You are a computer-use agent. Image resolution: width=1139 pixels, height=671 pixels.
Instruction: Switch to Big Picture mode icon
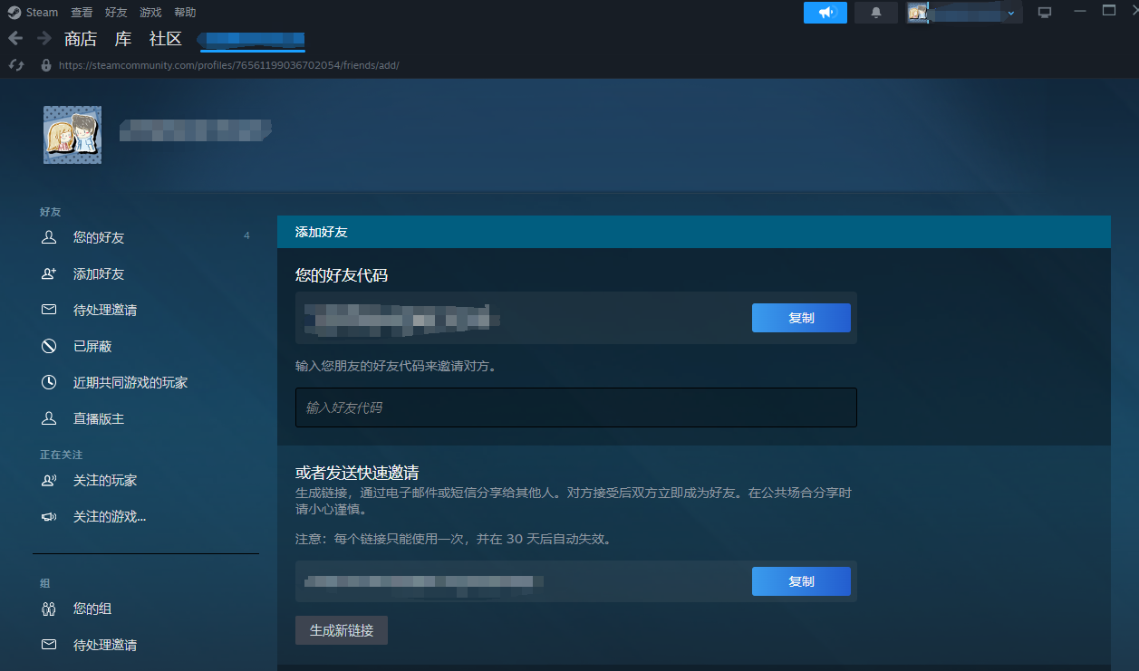[x=1045, y=13]
